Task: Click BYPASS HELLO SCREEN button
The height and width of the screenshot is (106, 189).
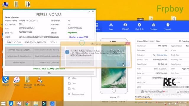Action: pos(19,50)
